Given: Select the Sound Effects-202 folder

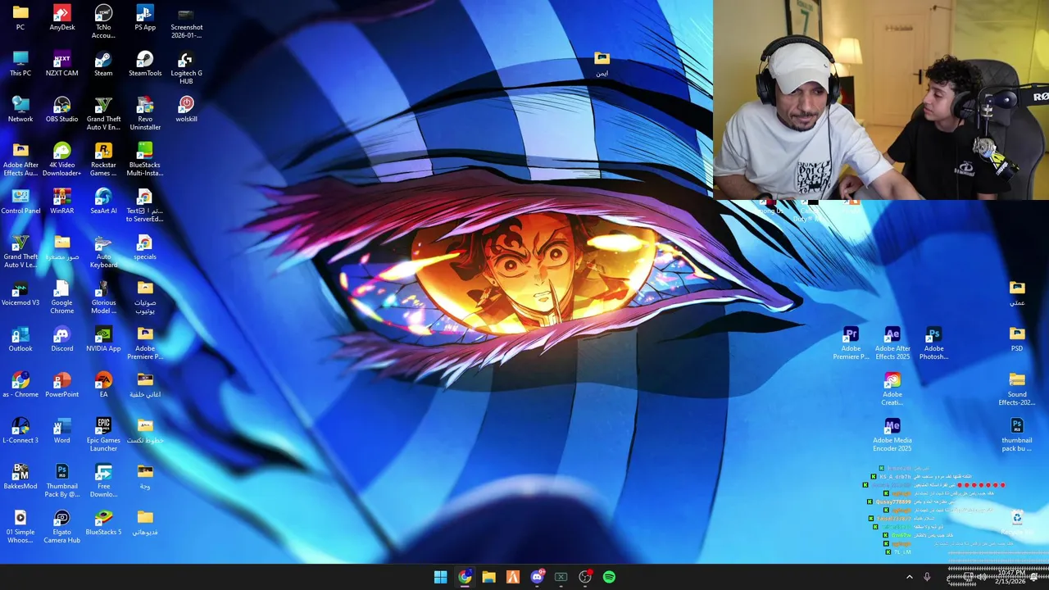Looking at the screenshot, I should point(1017,389).
